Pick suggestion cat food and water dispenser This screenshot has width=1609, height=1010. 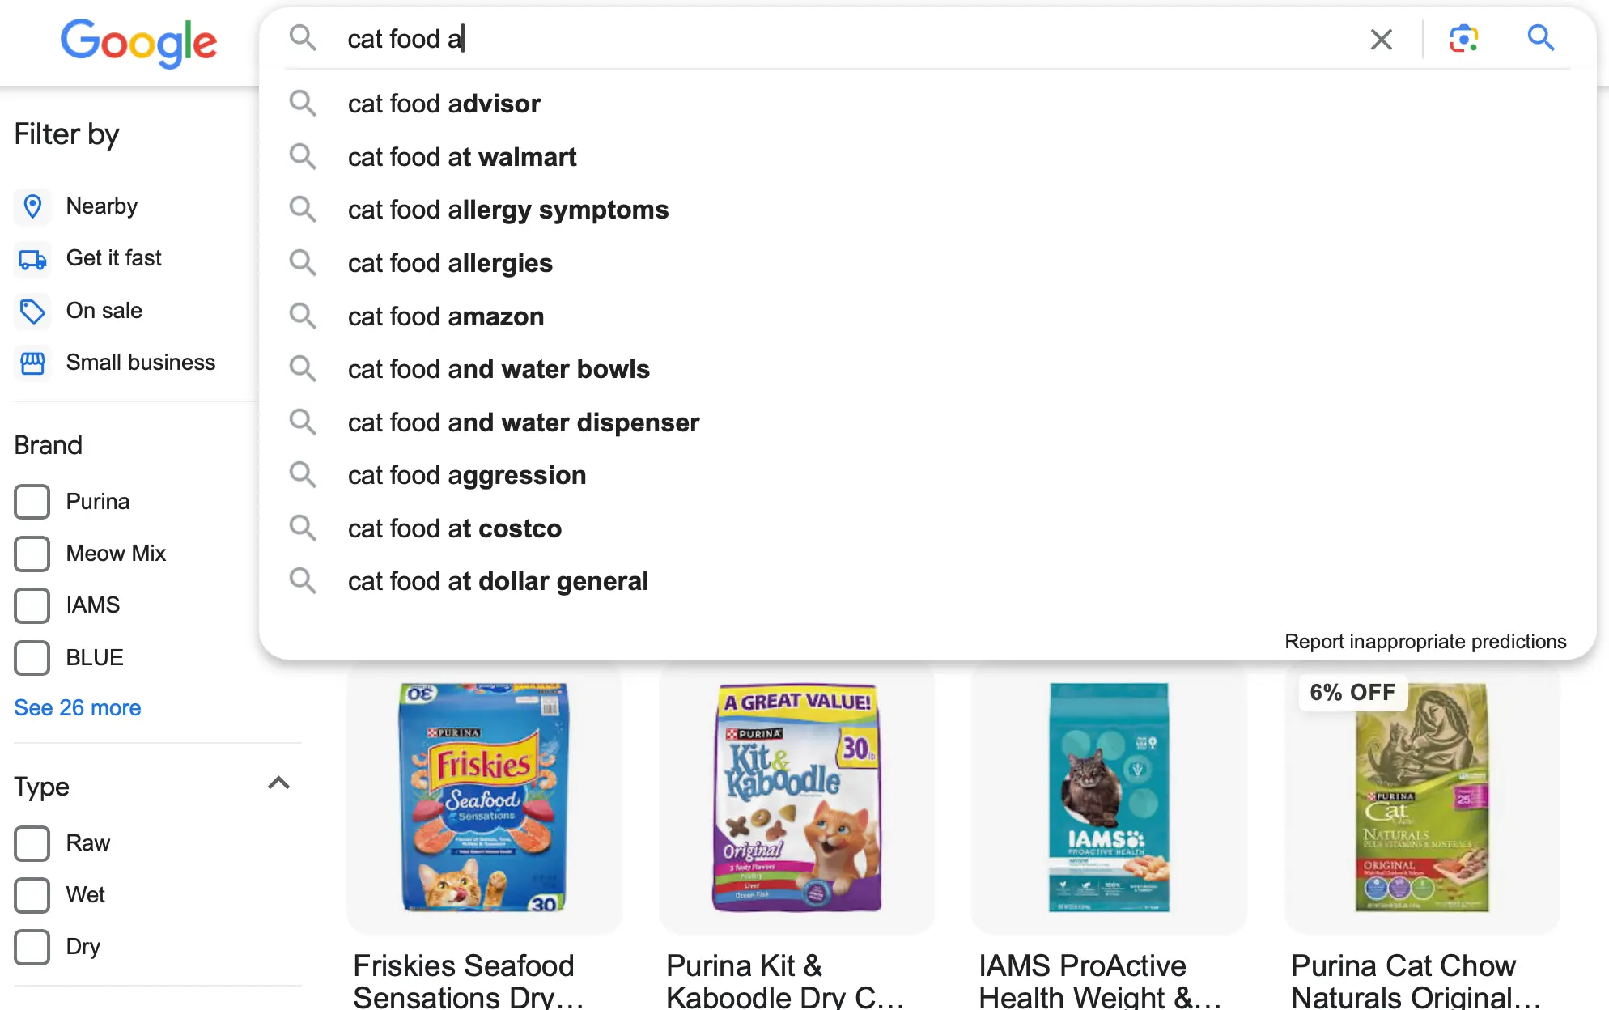524,422
